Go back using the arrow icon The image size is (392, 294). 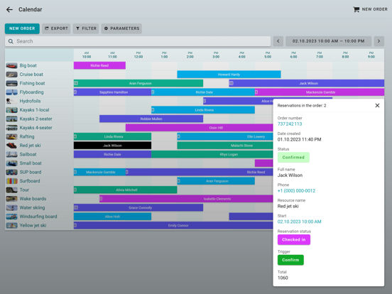coord(9,9)
